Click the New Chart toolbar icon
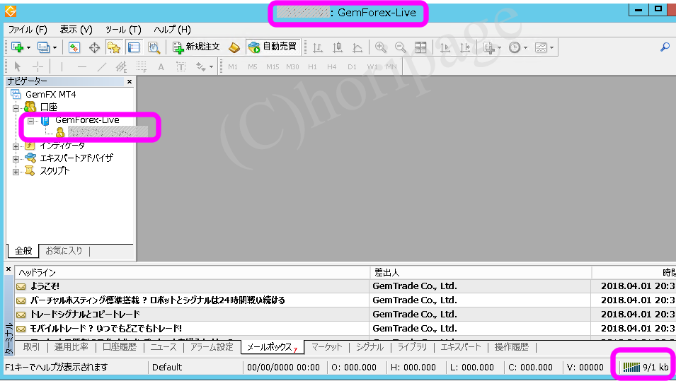Viewport: 676px width, 381px height. click(17, 47)
